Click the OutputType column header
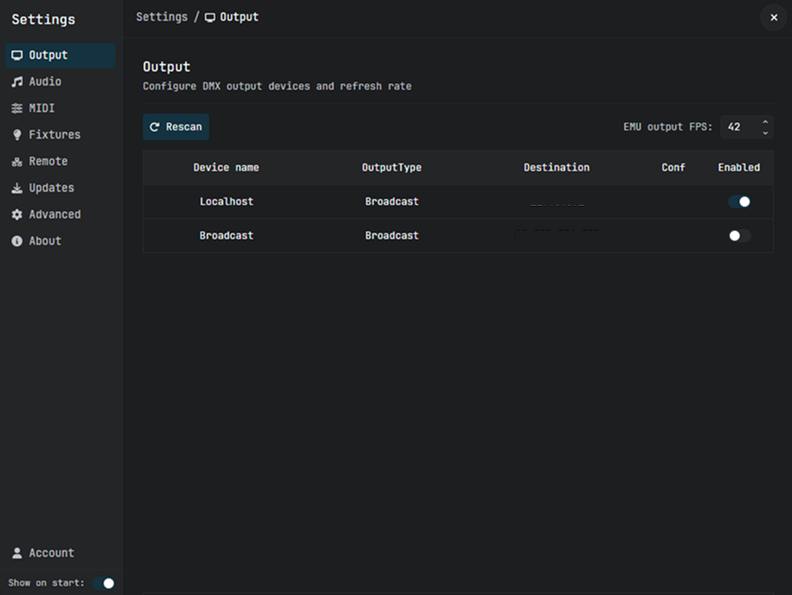Screen dimensions: 792x595 [392, 168]
